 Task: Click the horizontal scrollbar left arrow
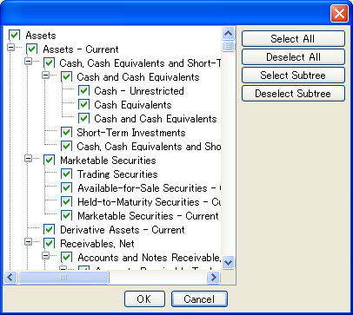pyautogui.click(x=10, y=278)
